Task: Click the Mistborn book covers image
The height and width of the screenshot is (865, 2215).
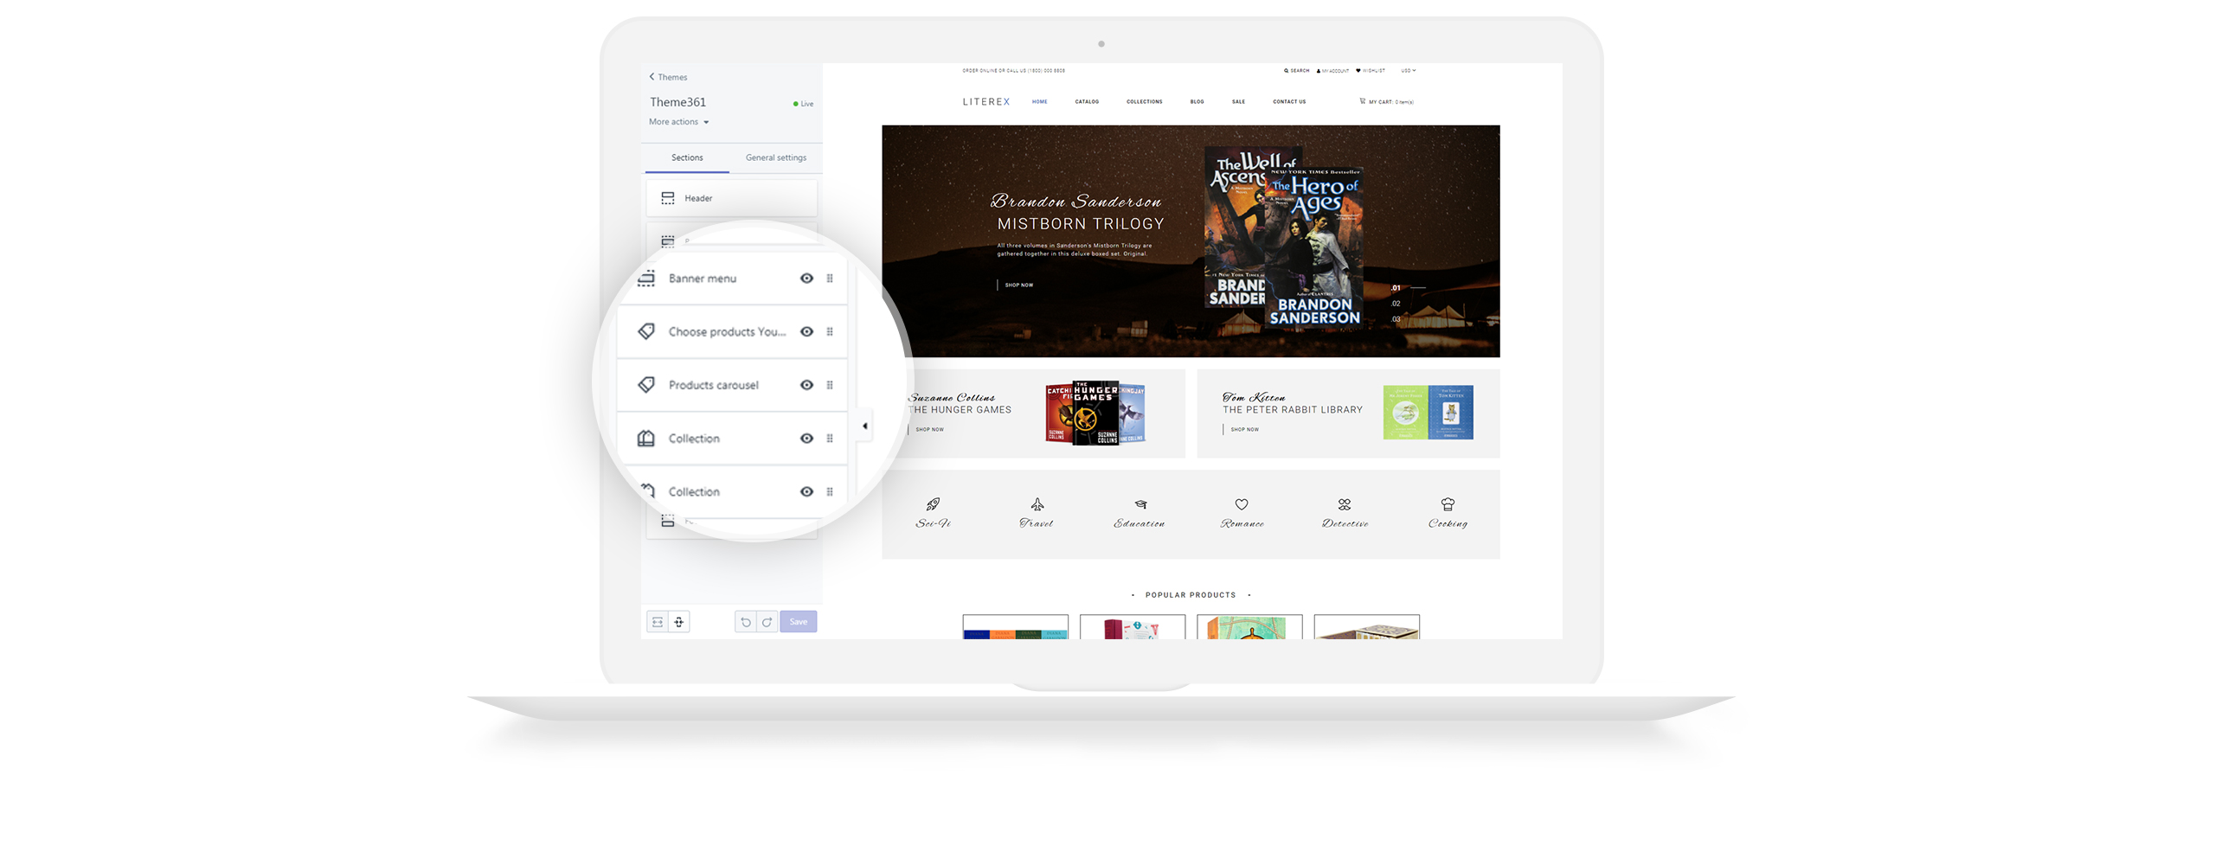Action: click(1284, 236)
